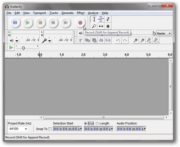Click the Zoom In toolbar icon
The image size is (180, 147).
[x=136, y=40]
